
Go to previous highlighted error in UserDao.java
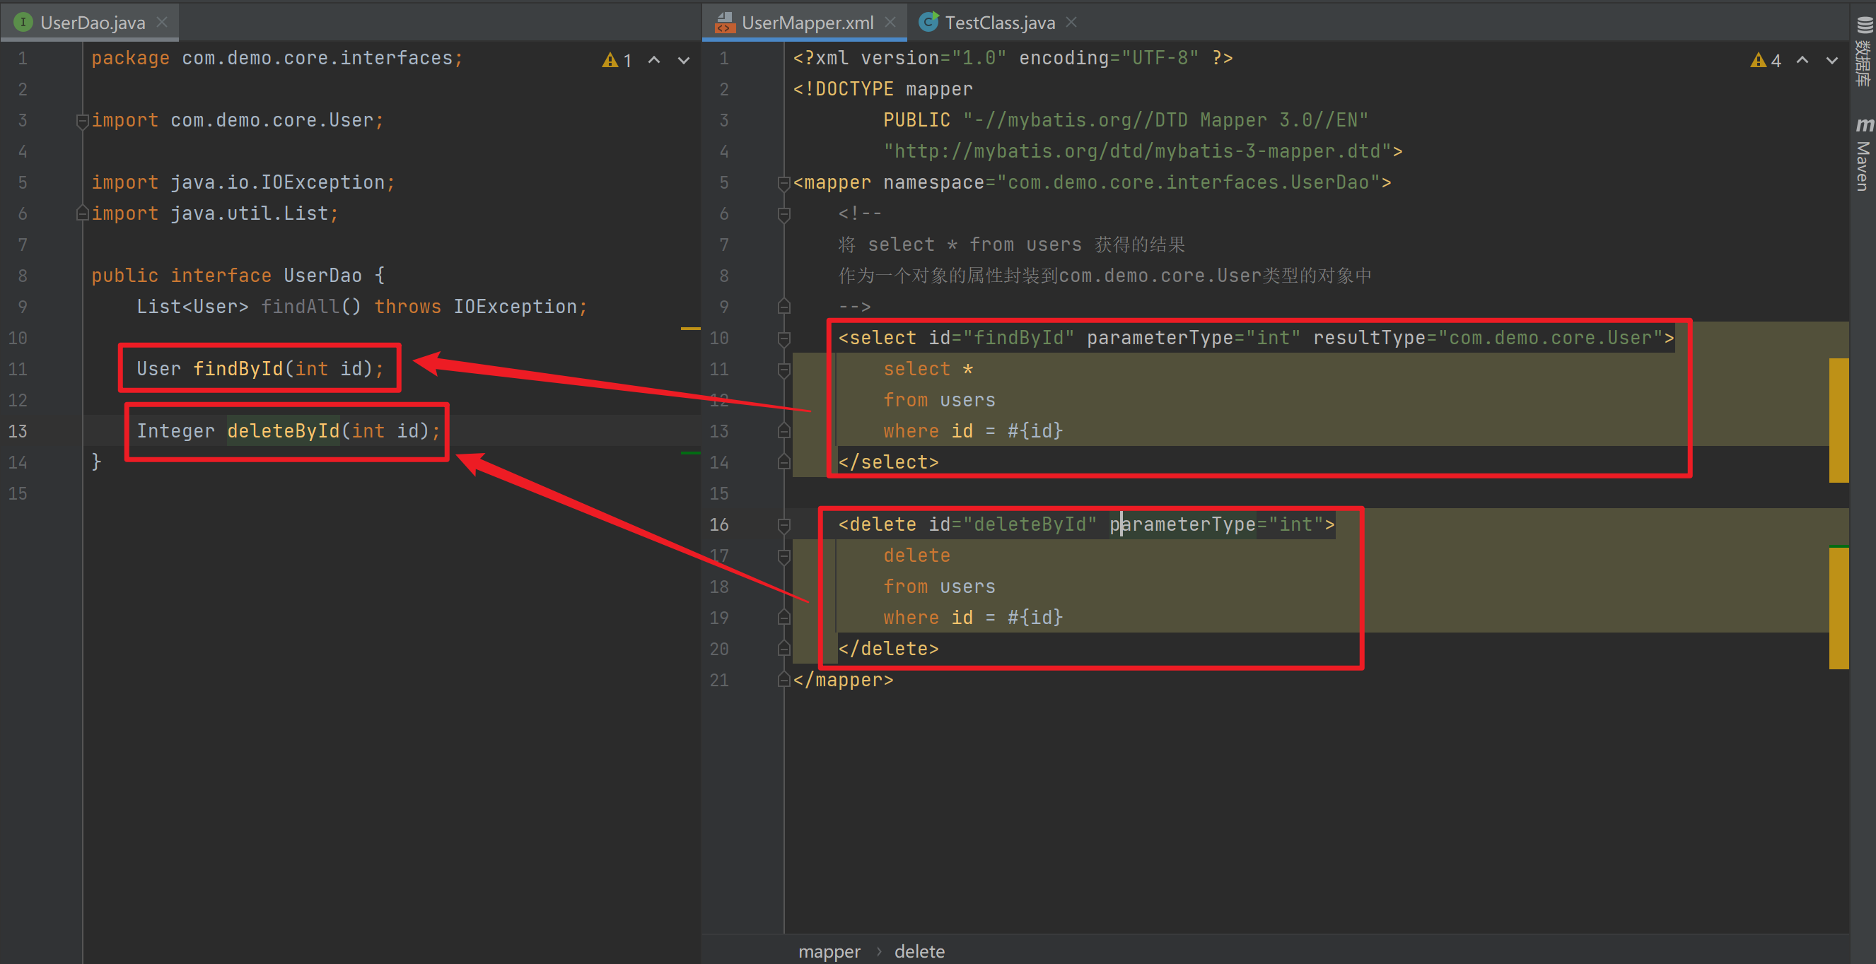click(654, 61)
